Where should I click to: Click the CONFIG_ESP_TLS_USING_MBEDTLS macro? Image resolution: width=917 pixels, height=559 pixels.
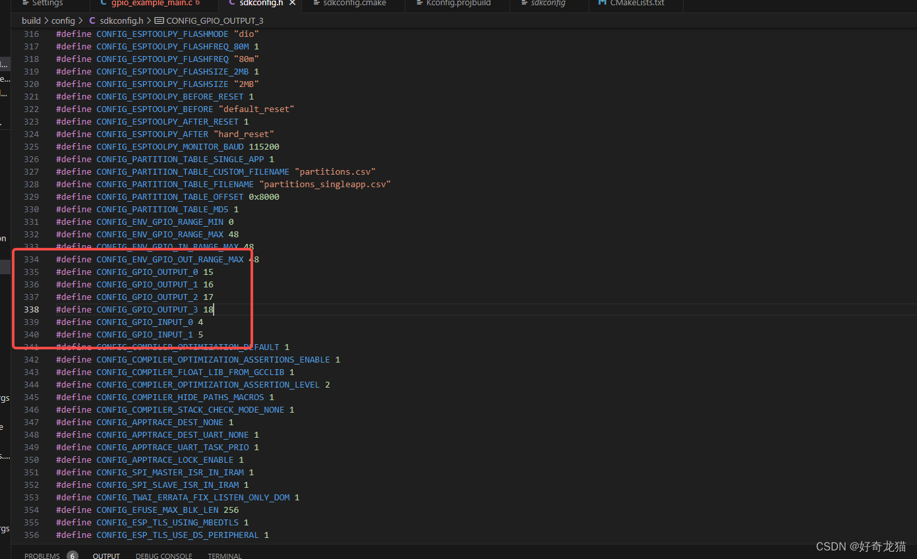[167, 522]
